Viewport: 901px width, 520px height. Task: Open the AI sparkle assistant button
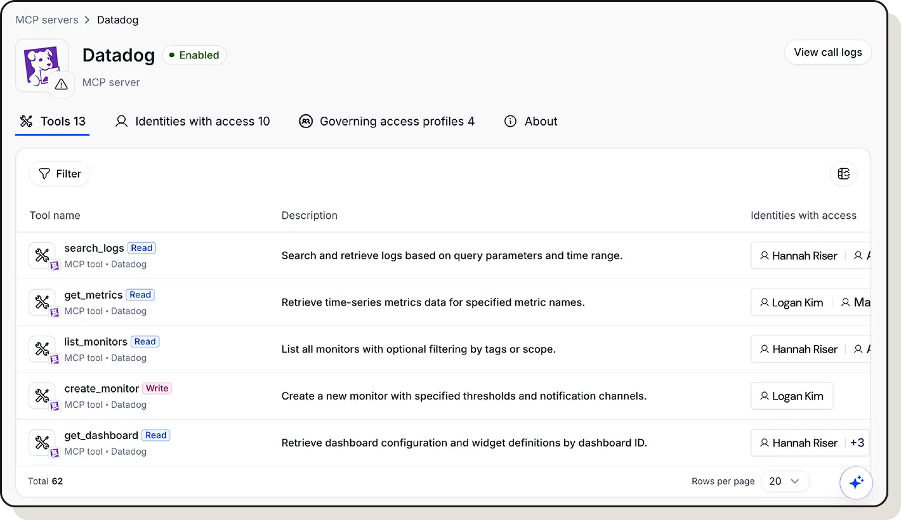coord(856,483)
